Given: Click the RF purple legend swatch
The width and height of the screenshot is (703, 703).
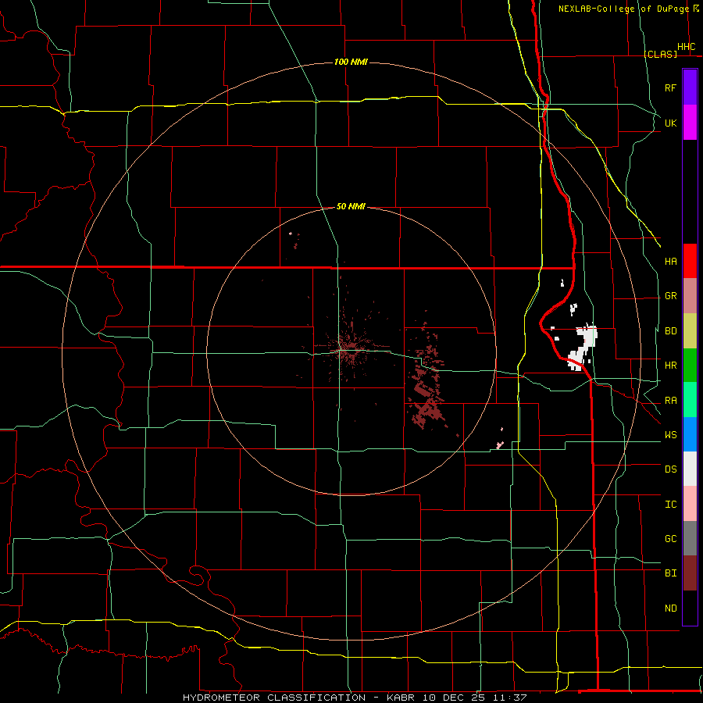Looking at the screenshot, I should [690, 87].
